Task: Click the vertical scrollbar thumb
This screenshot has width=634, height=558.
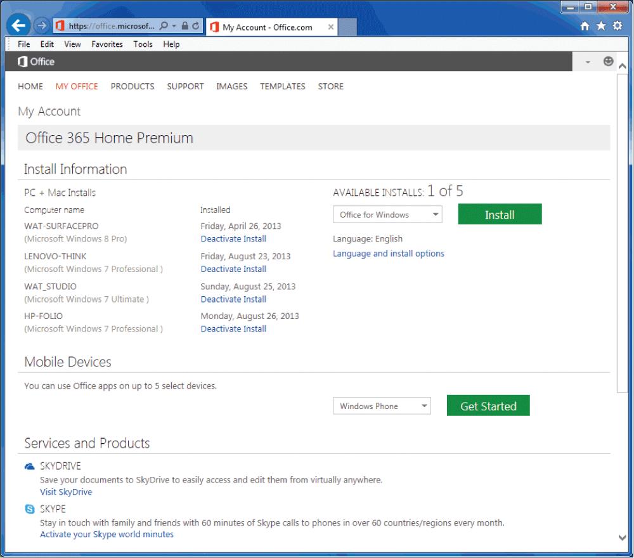Action: tap(622, 233)
